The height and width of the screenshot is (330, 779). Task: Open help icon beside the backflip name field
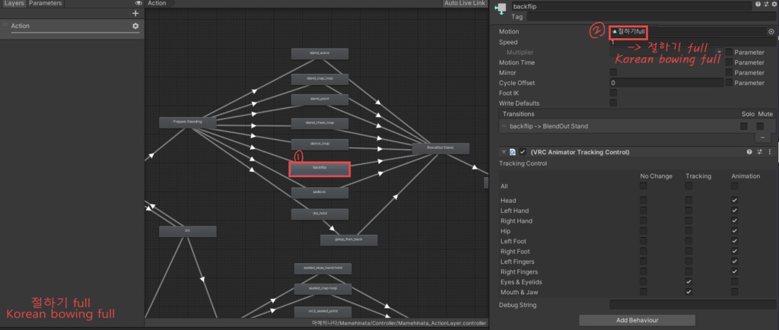point(758,4)
